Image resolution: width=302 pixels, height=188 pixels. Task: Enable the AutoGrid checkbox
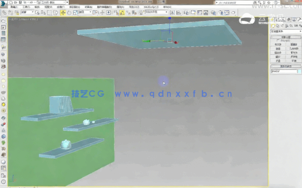click(x=278, y=40)
